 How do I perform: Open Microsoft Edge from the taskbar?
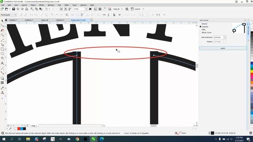(x=102, y=139)
